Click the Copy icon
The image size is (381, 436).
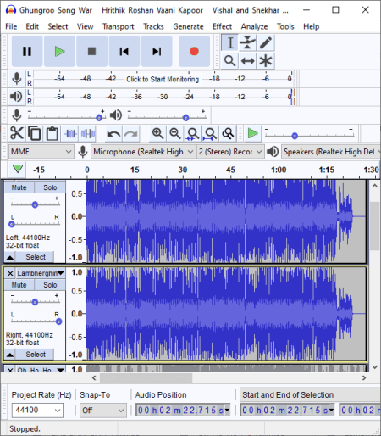tap(35, 133)
